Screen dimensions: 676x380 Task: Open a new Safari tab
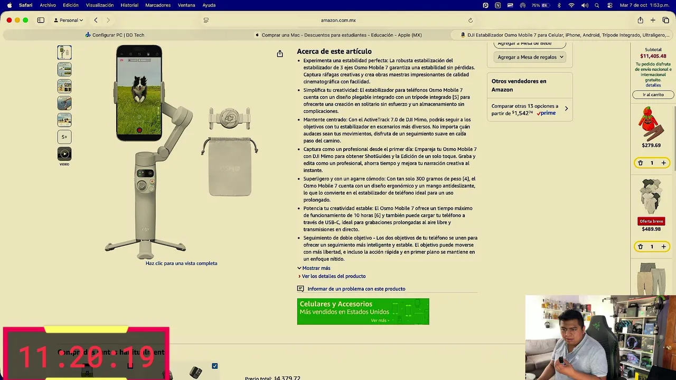pyautogui.click(x=653, y=20)
